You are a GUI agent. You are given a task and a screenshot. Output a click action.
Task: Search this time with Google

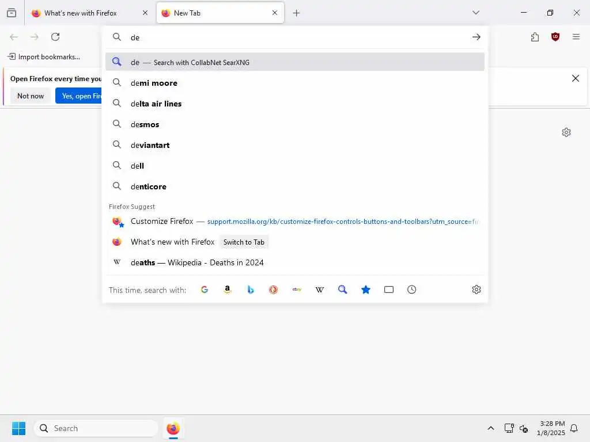point(205,289)
